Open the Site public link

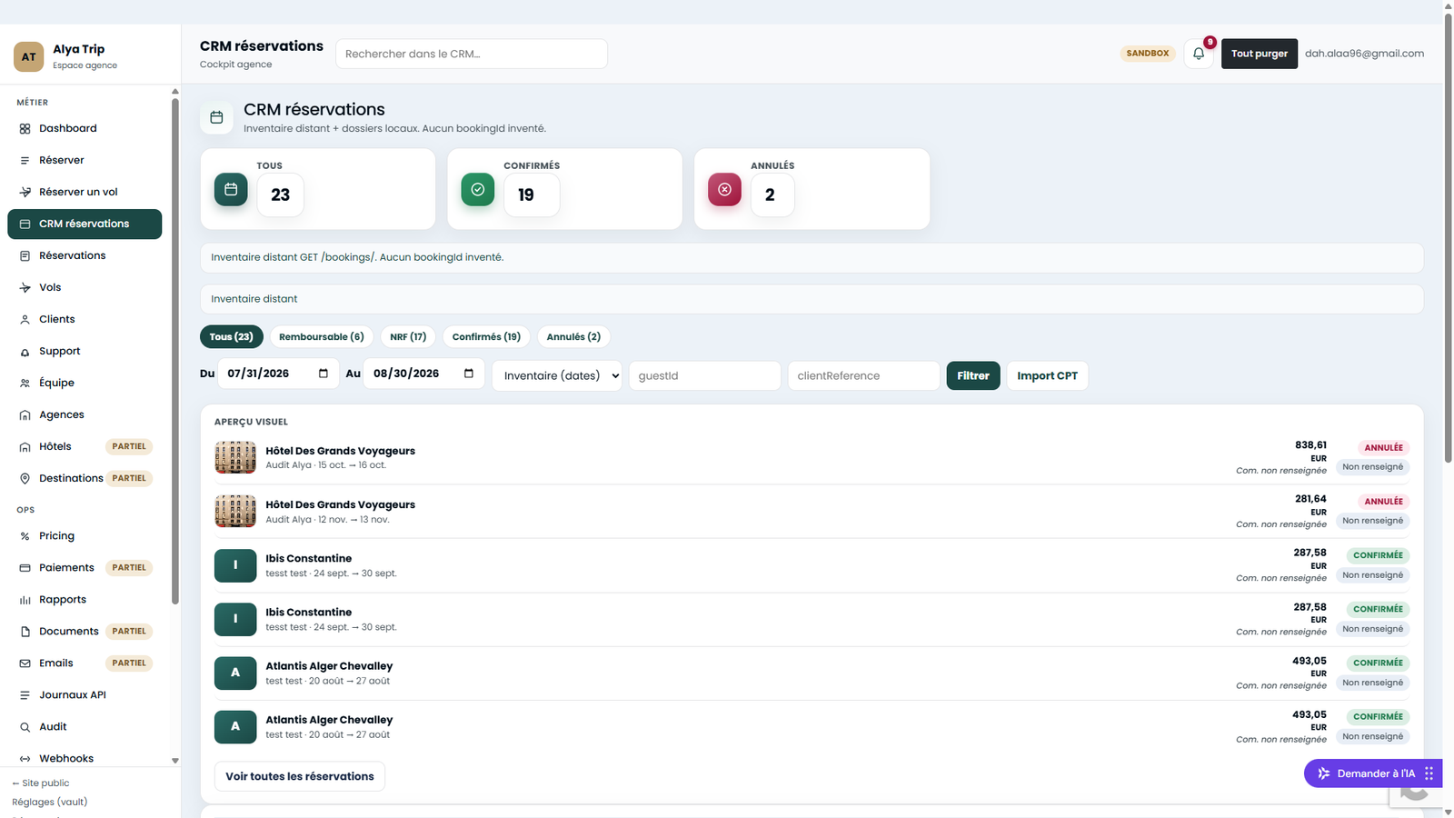click(41, 783)
